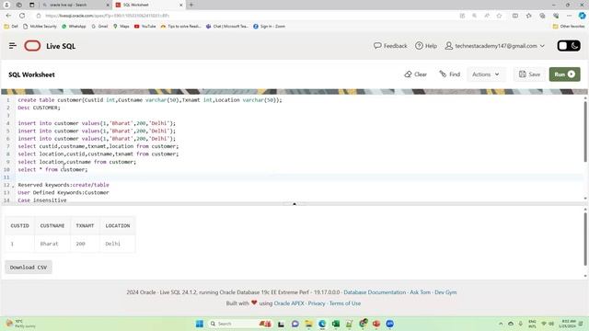This screenshot has width=589, height=331.
Task: Click the CUSTID column header
Action: click(x=19, y=225)
